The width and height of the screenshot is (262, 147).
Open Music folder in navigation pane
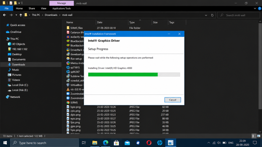pyautogui.click(x=15, y=70)
